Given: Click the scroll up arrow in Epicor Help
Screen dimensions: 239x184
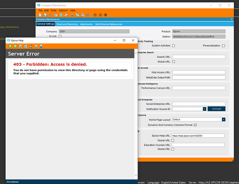Looking at the screenshot, I should [x=136, y=53].
